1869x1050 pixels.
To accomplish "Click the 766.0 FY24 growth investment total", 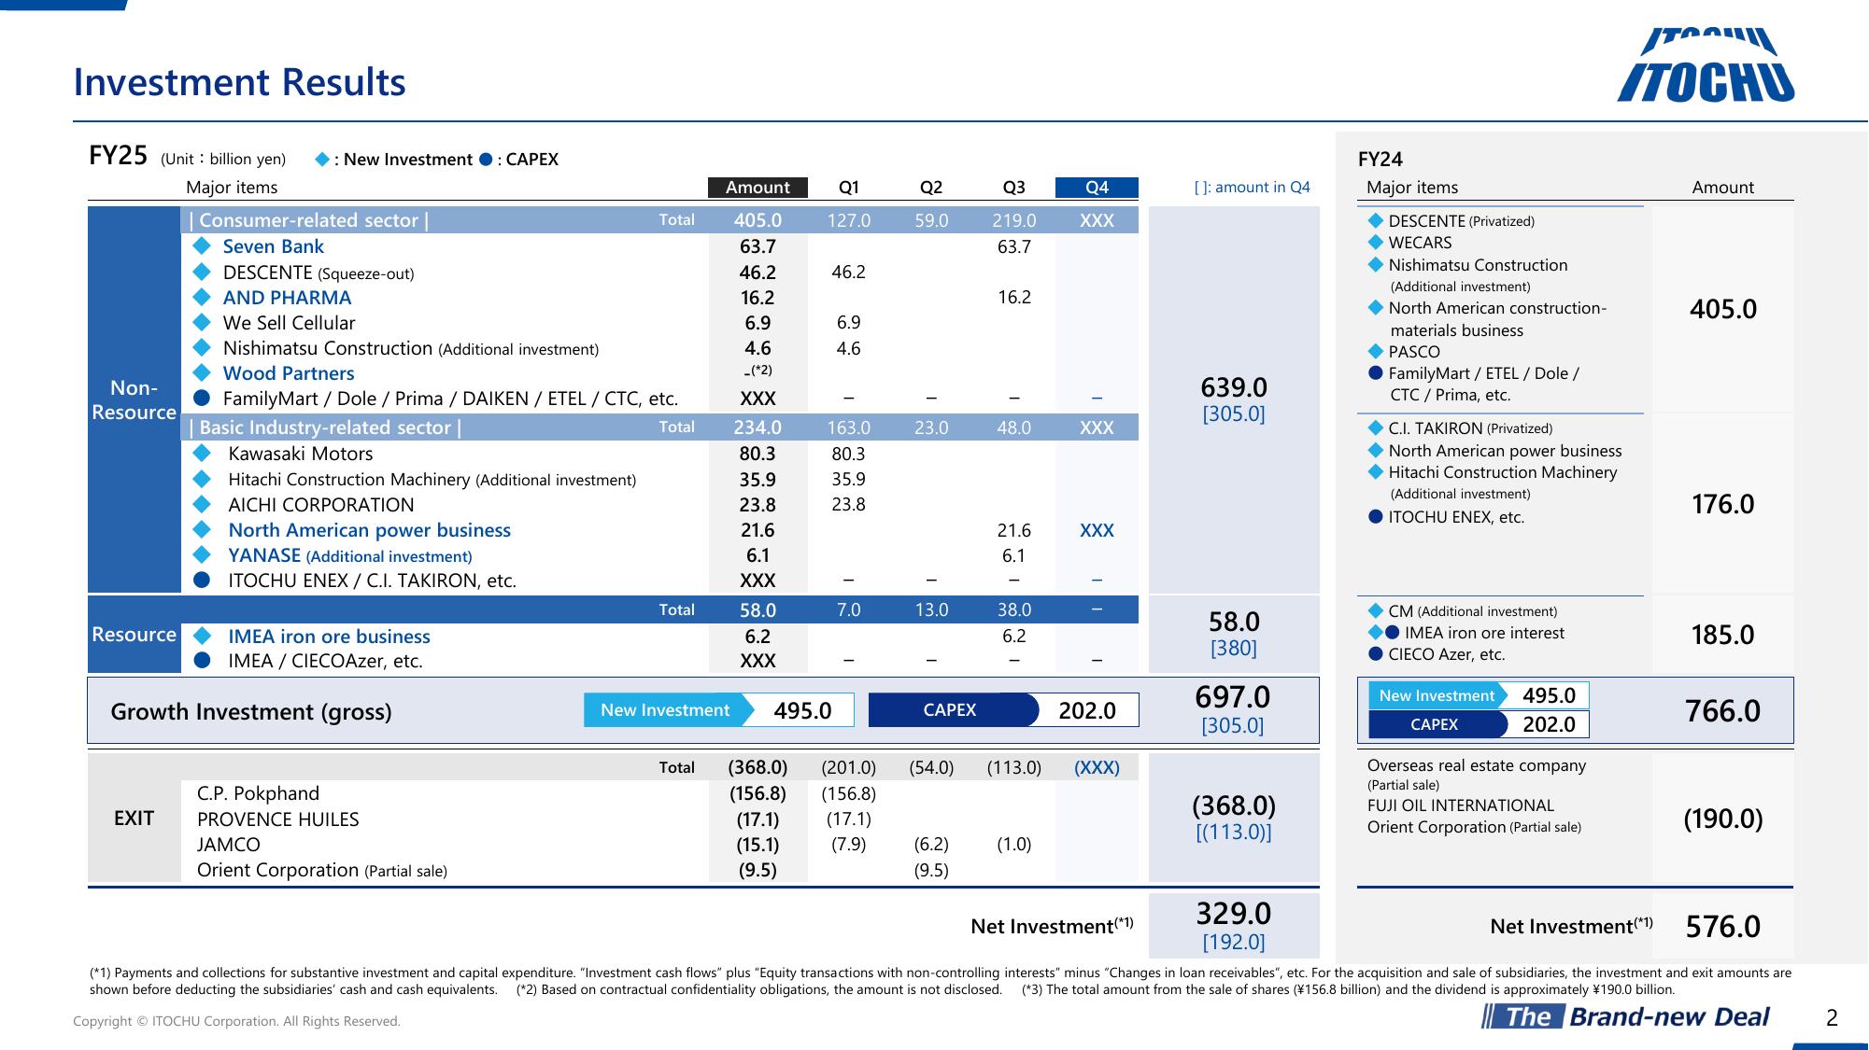I will tap(1723, 711).
